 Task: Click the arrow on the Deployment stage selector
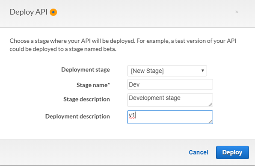tap(203, 71)
